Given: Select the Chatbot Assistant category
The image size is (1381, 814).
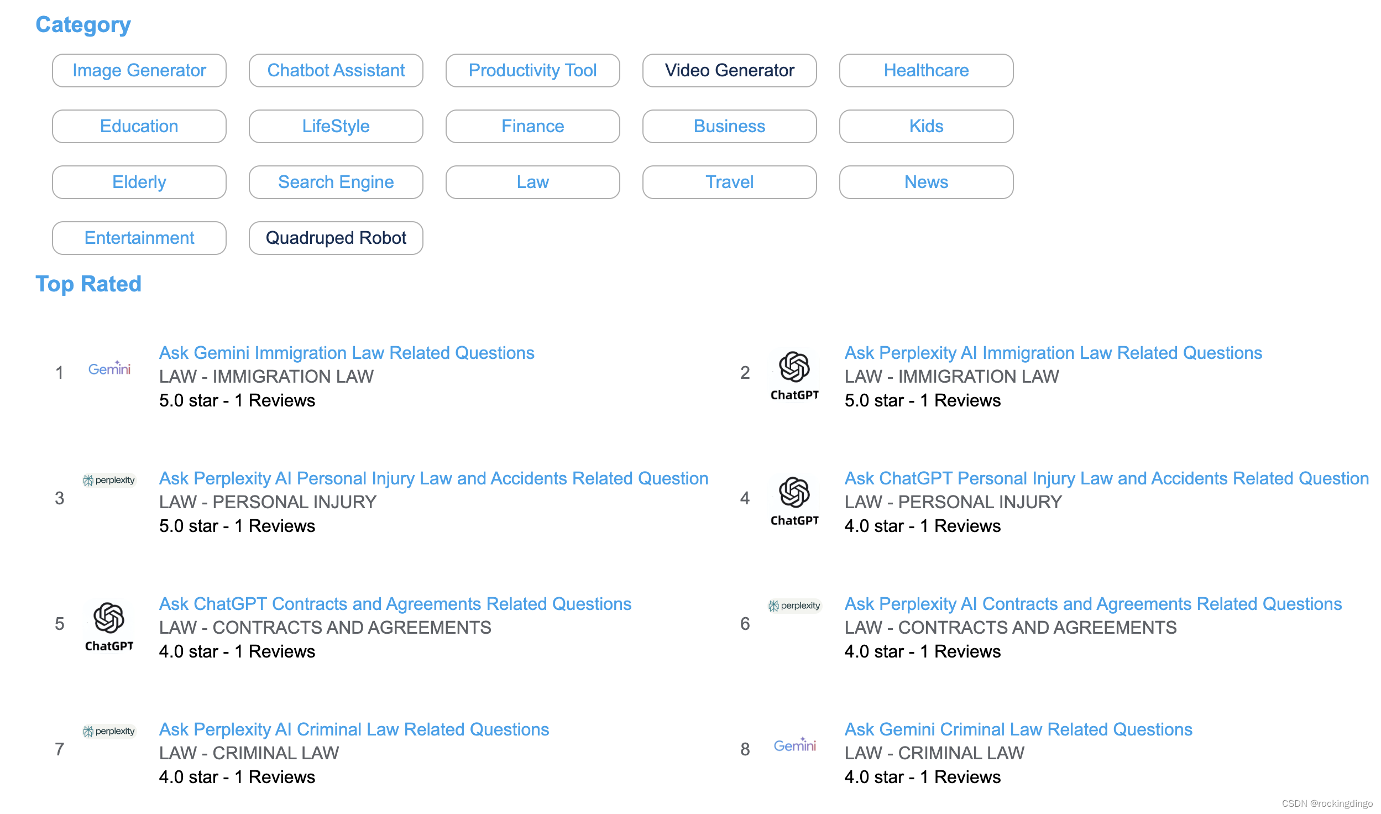Looking at the screenshot, I should (x=336, y=70).
